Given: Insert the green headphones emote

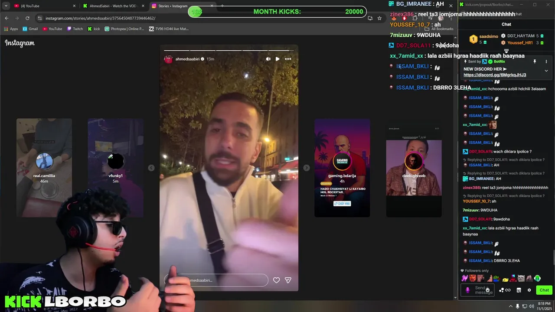Looking at the screenshot, I should [537, 278].
